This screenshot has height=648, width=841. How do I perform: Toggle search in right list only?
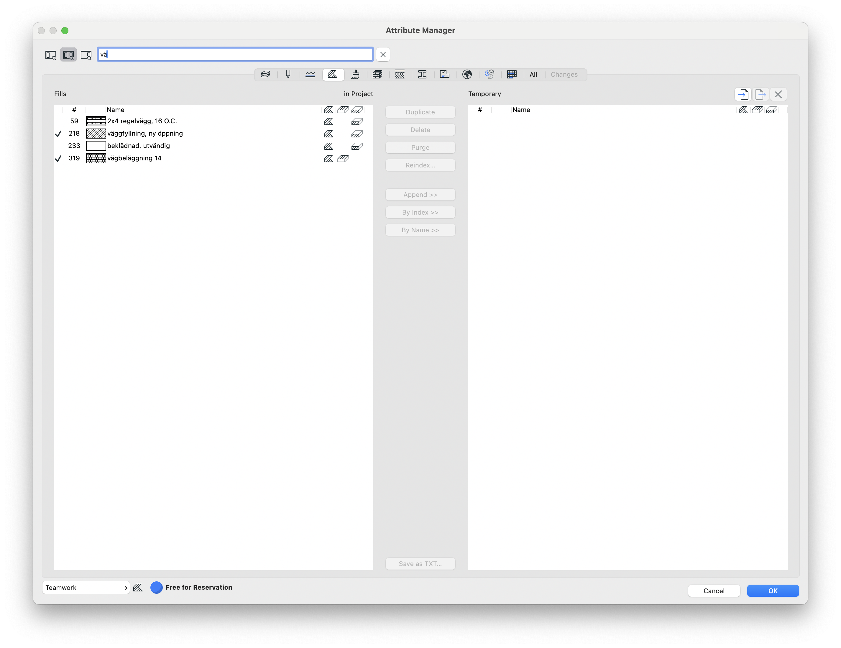click(x=86, y=55)
